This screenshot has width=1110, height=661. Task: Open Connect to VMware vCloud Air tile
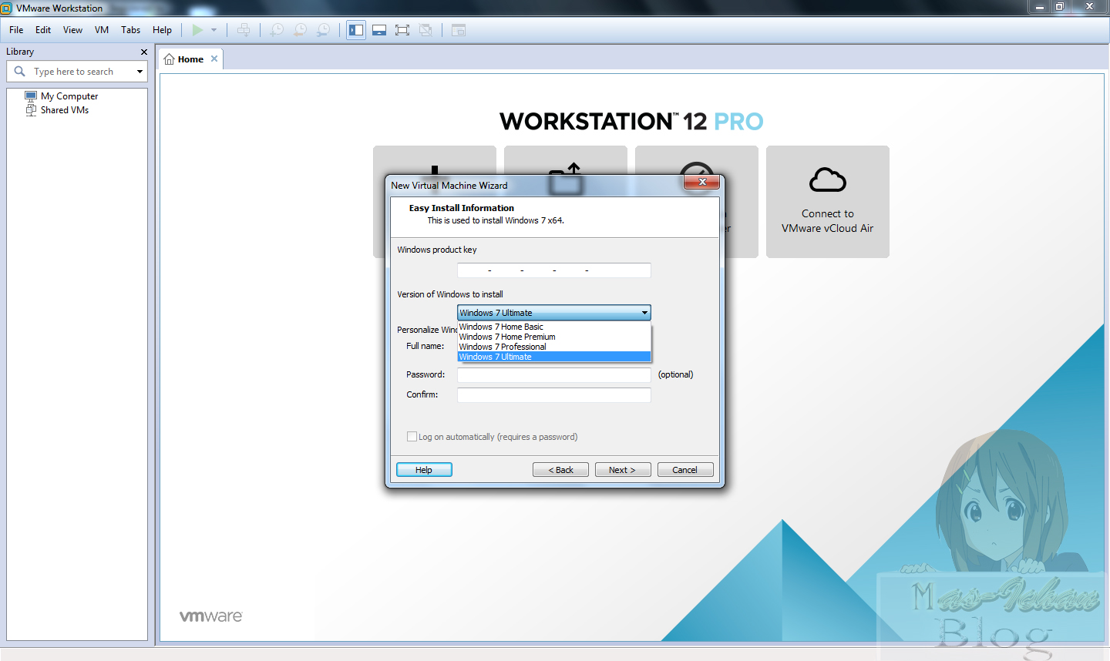(828, 202)
